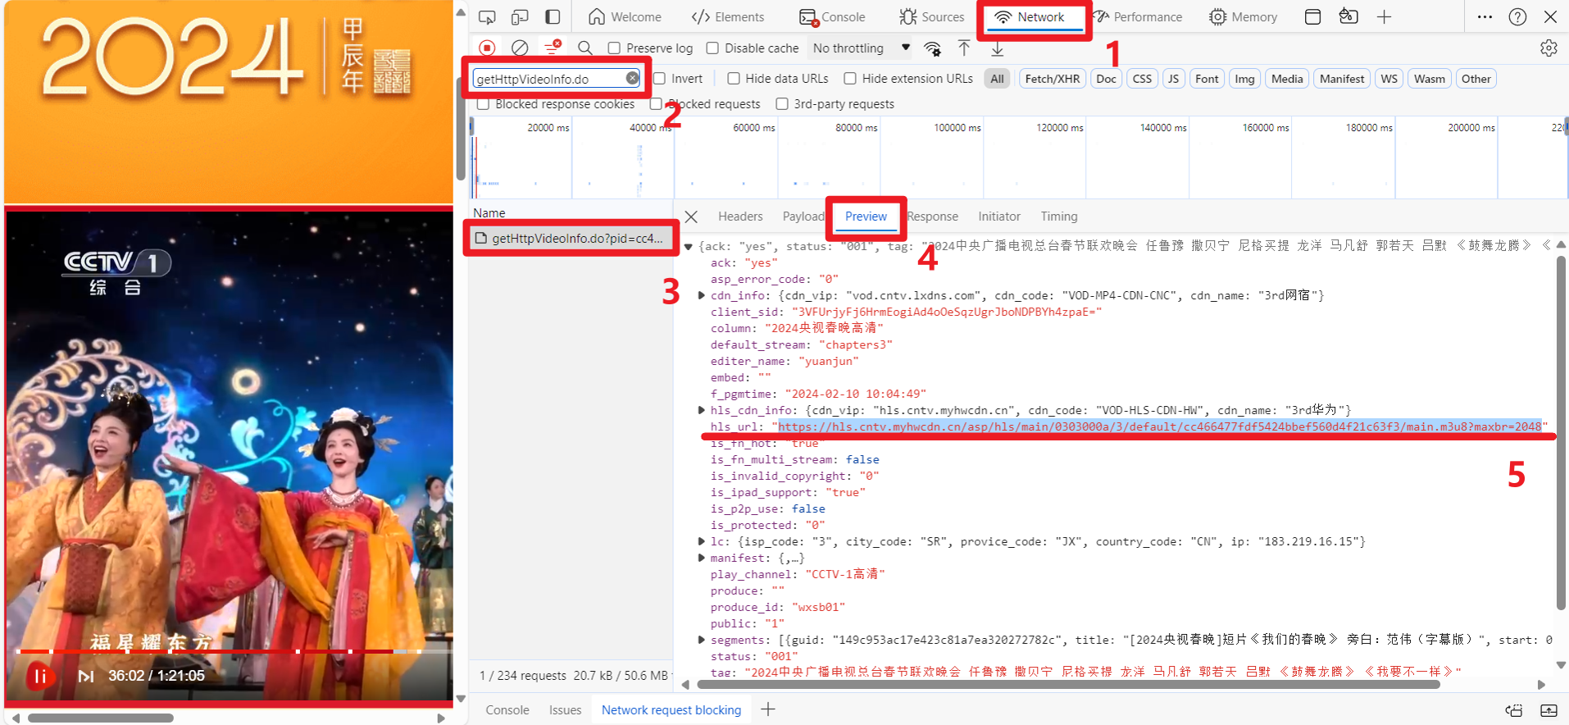
Task: Select the getHttpVideoInfo.do request
Action: [x=576, y=239]
